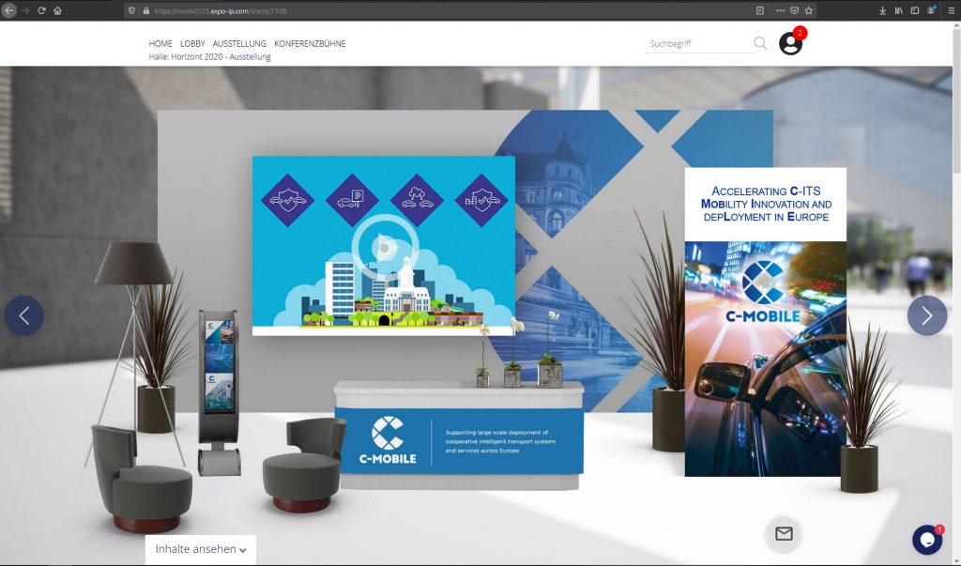Go to the previous stand with left arrow
961x566 pixels.
point(23,315)
